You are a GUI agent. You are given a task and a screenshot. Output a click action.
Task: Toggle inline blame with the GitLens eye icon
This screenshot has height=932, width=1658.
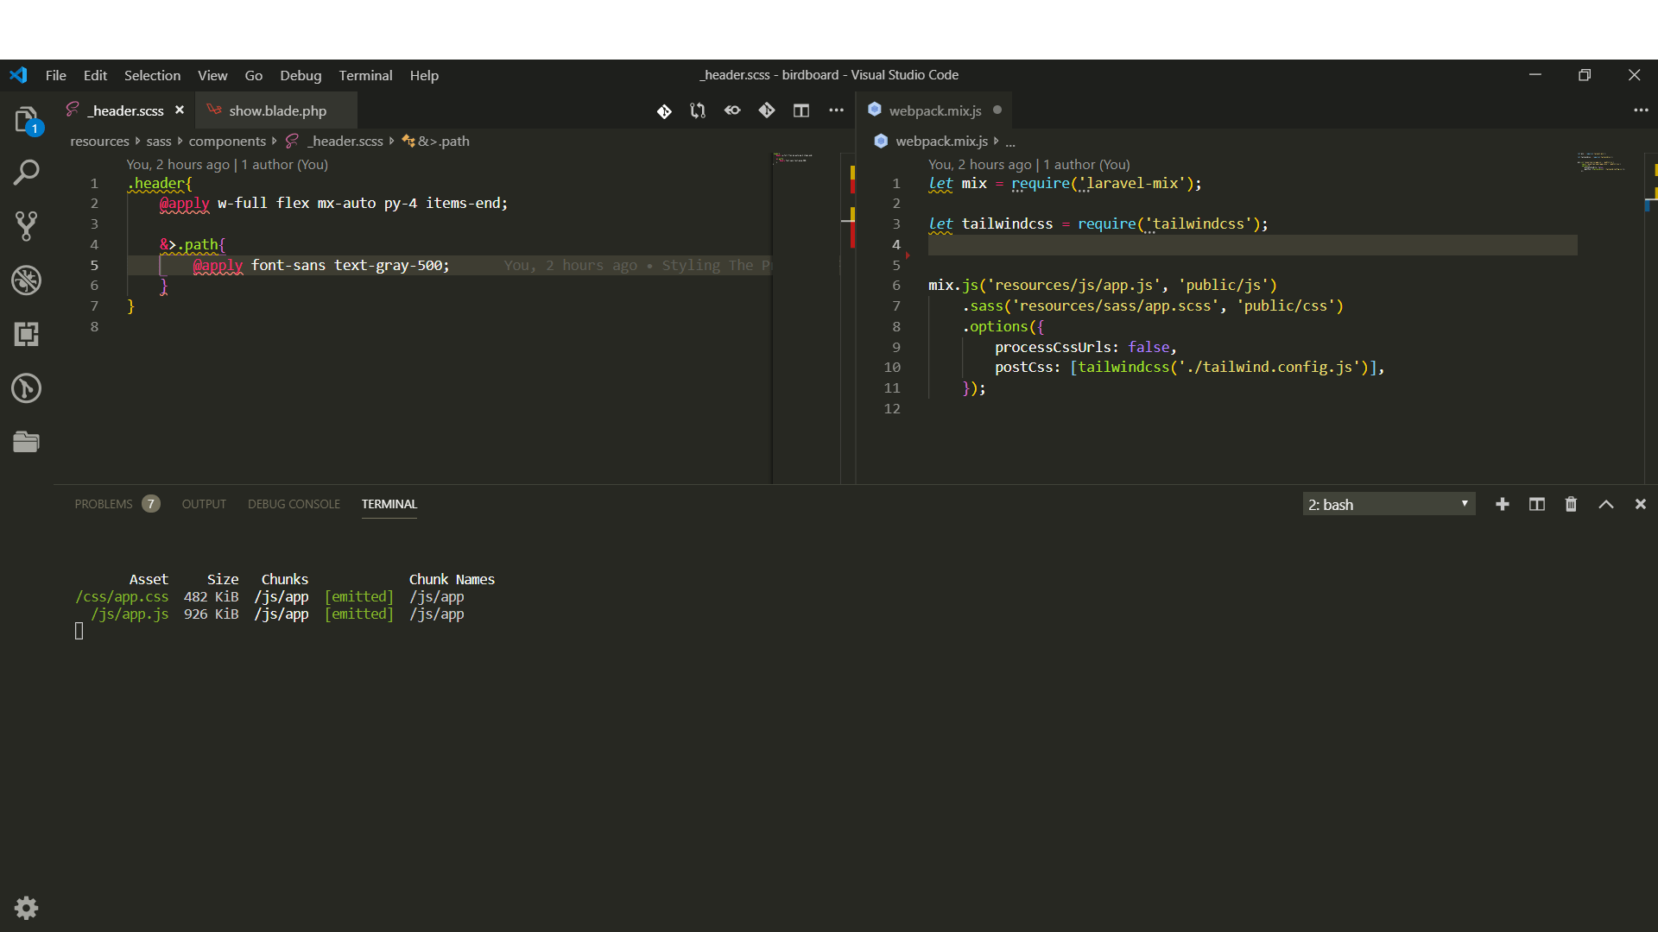pos(732,110)
